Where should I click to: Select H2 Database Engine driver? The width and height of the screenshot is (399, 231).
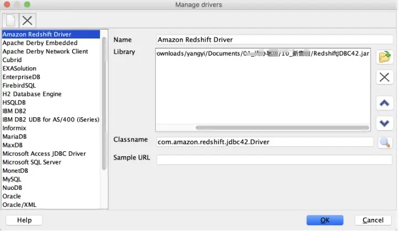tap(51, 94)
